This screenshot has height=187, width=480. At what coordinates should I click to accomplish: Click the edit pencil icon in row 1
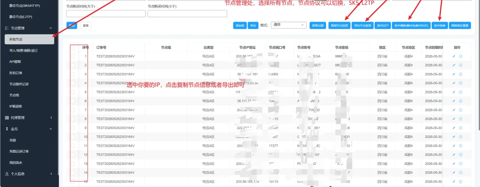point(454,56)
